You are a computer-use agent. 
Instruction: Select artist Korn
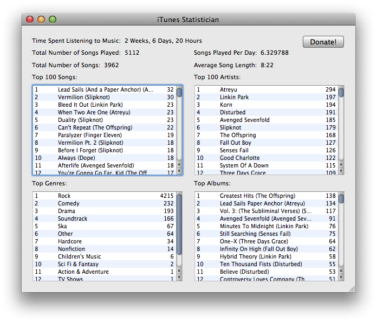pyautogui.click(x=266, y=105)
